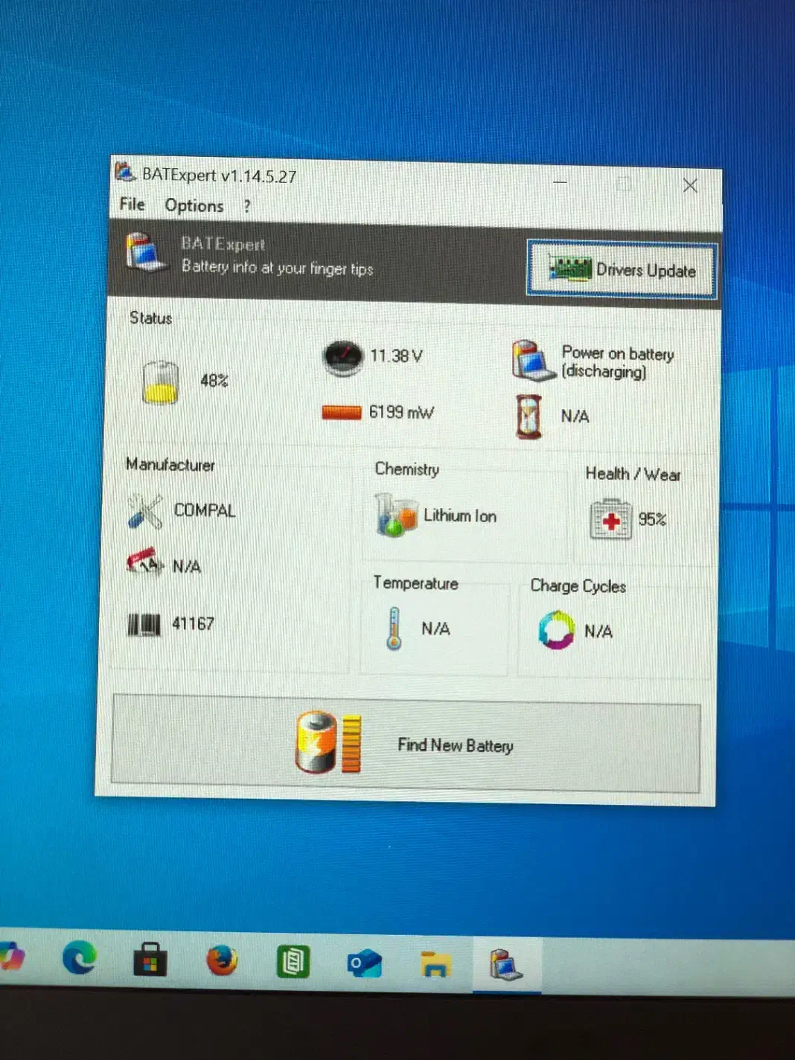Click the calendar date icon beside N/A
The height and width of the screenshot is (1060, 795).
pos(144,564)
